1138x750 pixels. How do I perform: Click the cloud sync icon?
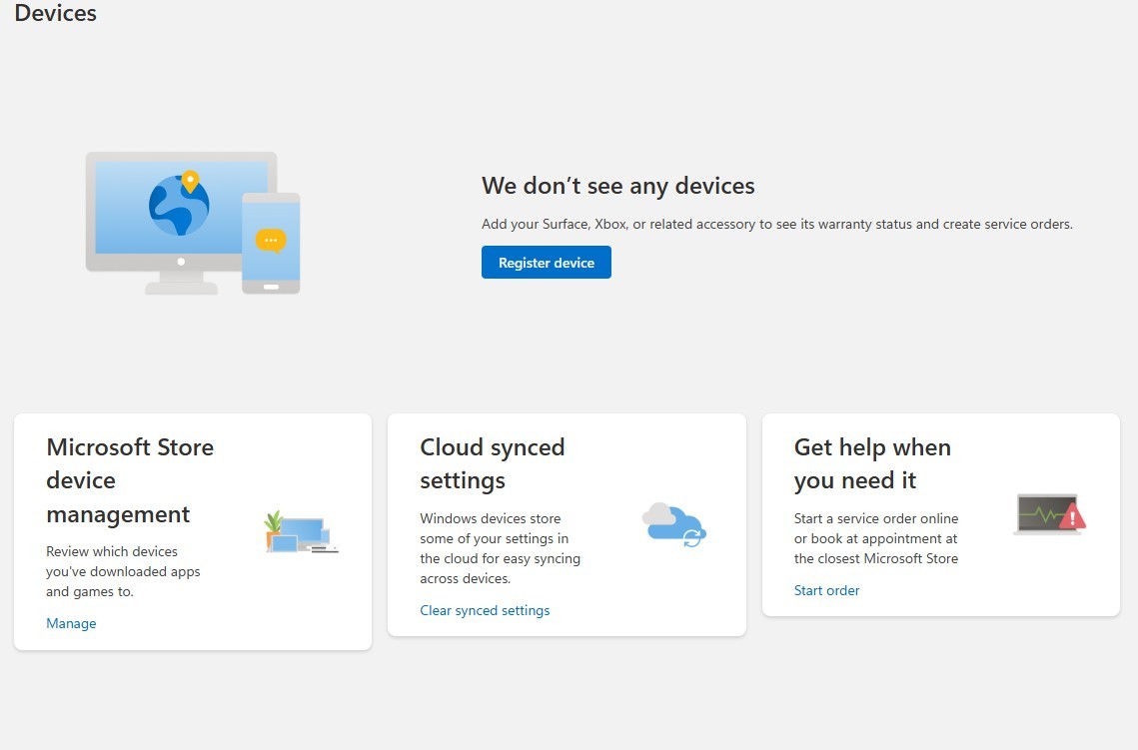pyautogui.click(x=673, y=523)
